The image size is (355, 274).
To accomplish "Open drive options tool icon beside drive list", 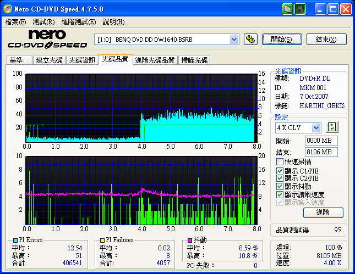I will tap(250, 40).
